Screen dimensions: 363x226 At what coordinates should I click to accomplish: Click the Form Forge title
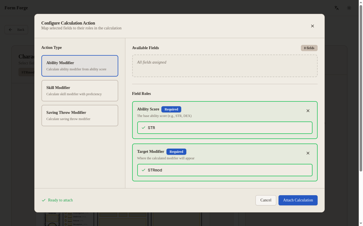tap(16, 8)
